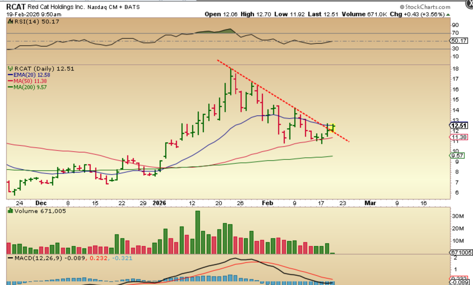Click the '70' RSI axis label
This screenshot has width=473, height=285.
coord(455,33)
